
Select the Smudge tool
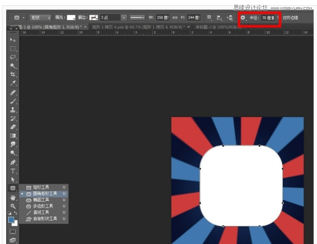click(x=13, y=144)
